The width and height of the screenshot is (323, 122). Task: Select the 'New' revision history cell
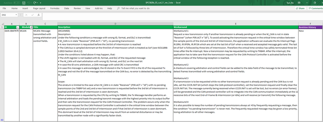tap(310, 75)
